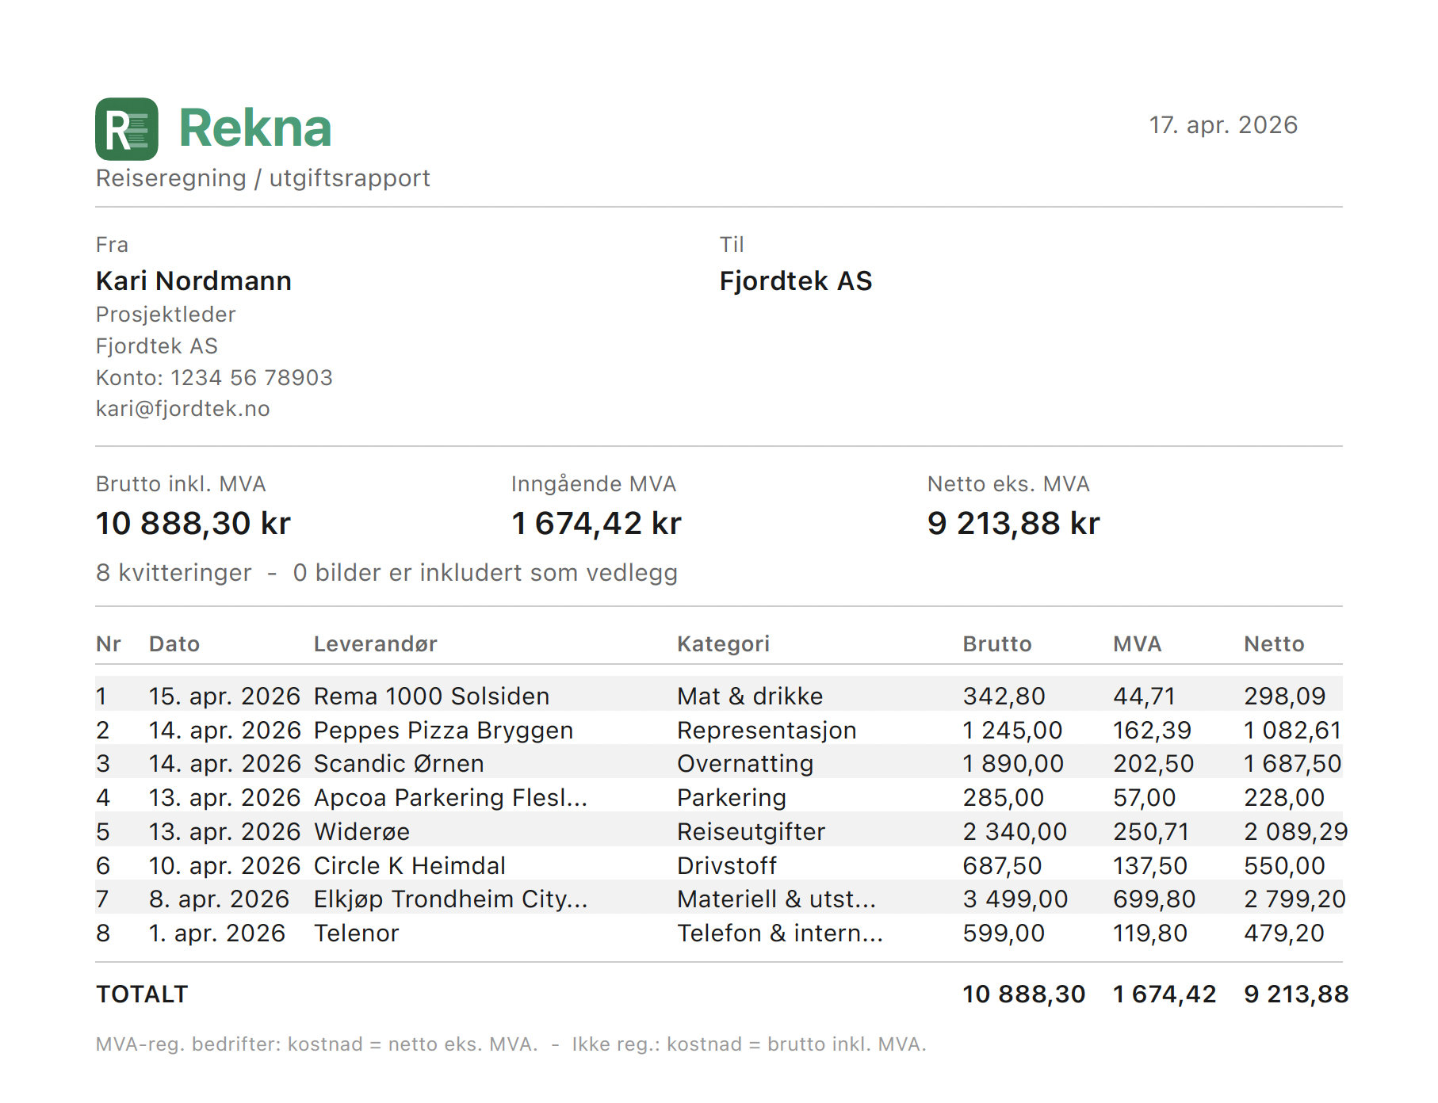Click the net amount '9 213,88 kr'
The width and height of the screenshot is (1438, 1103).
coord(1013,524)
